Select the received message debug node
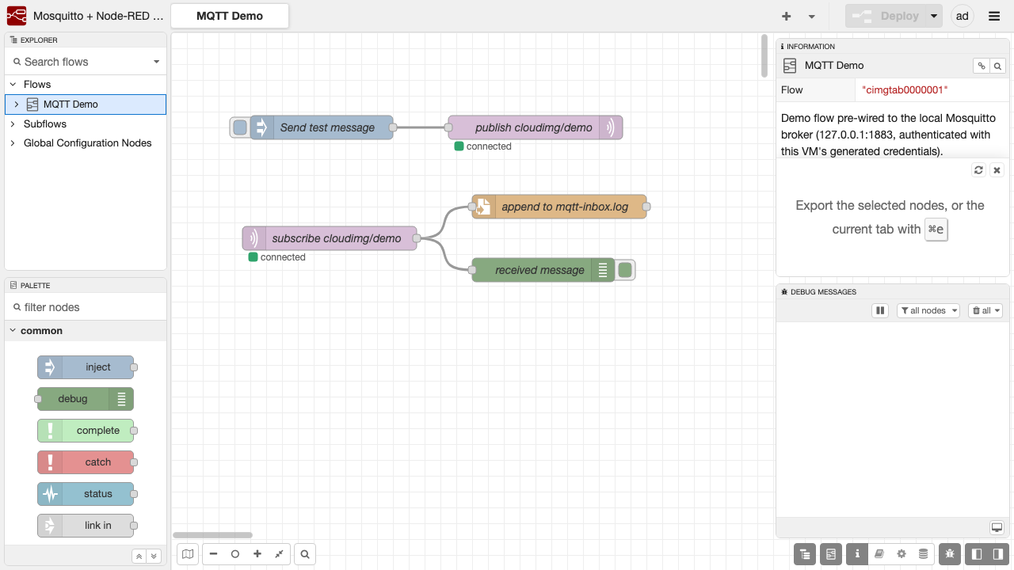This screenshot has width=1014, height=570. pos(543,270)
